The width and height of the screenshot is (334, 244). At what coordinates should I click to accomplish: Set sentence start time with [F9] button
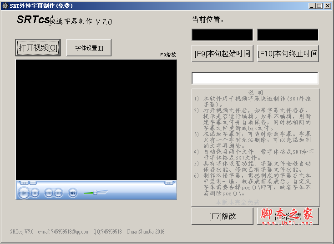223,54
